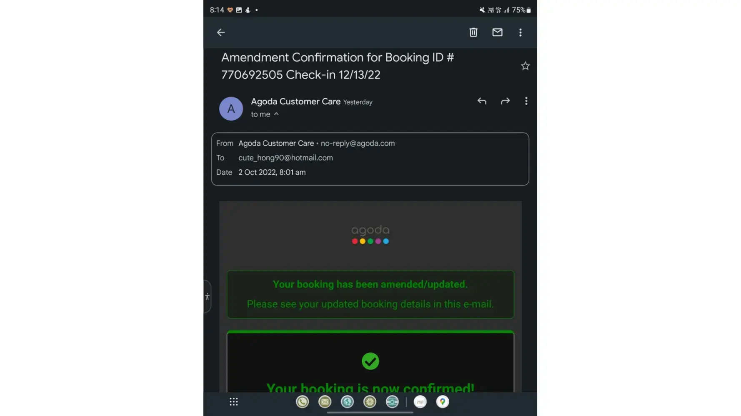This screenshot has height=416, width=741.
Task: Launch the Phone app from dock
Action: 302,402
